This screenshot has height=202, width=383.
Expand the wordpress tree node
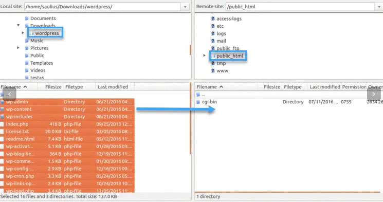[x=23, y=33]
